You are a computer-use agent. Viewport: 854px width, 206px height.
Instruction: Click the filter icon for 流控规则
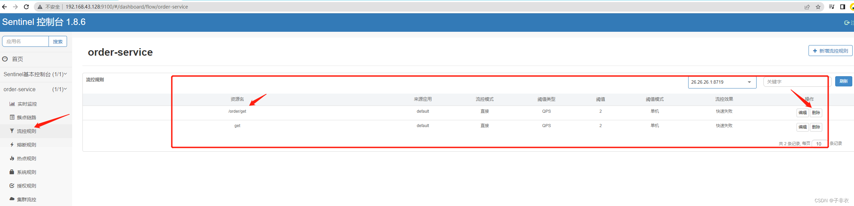pos(12,131)
